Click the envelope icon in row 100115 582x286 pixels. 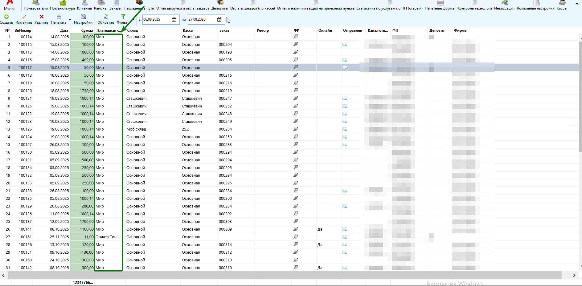click(x=345, y=45)
